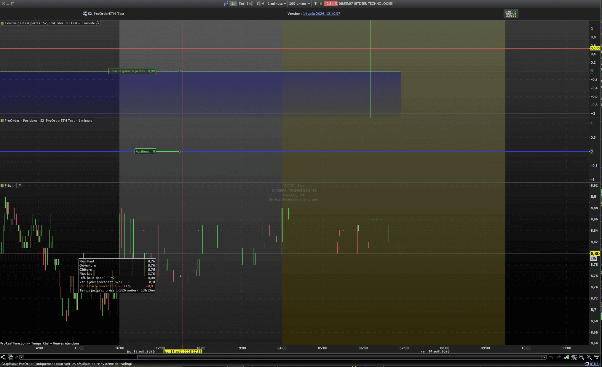Viewport: 602px width, 367px height.
Task: Click the scrollbar right arrow
Action: (544, 357)
